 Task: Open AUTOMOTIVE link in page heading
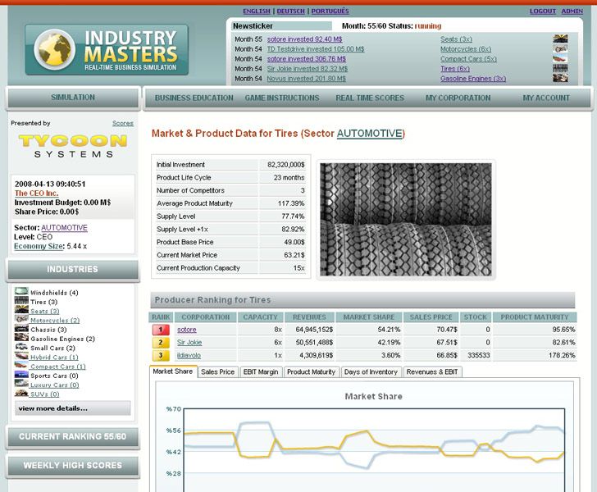pyautogui.click(x=370, y=134)
